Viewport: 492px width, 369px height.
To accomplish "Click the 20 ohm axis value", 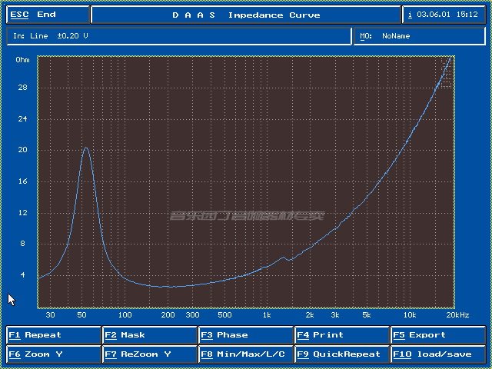I will tap(22, 150).
